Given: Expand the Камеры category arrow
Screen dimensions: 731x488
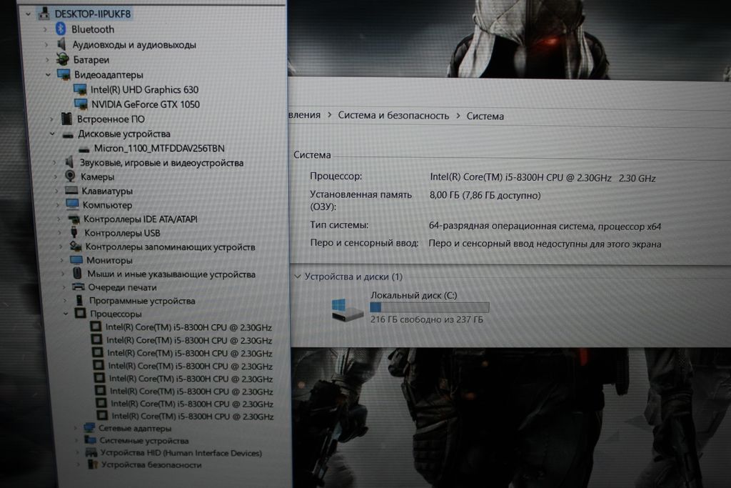Looking at the screenshot, I should click(x=56, y=176).
